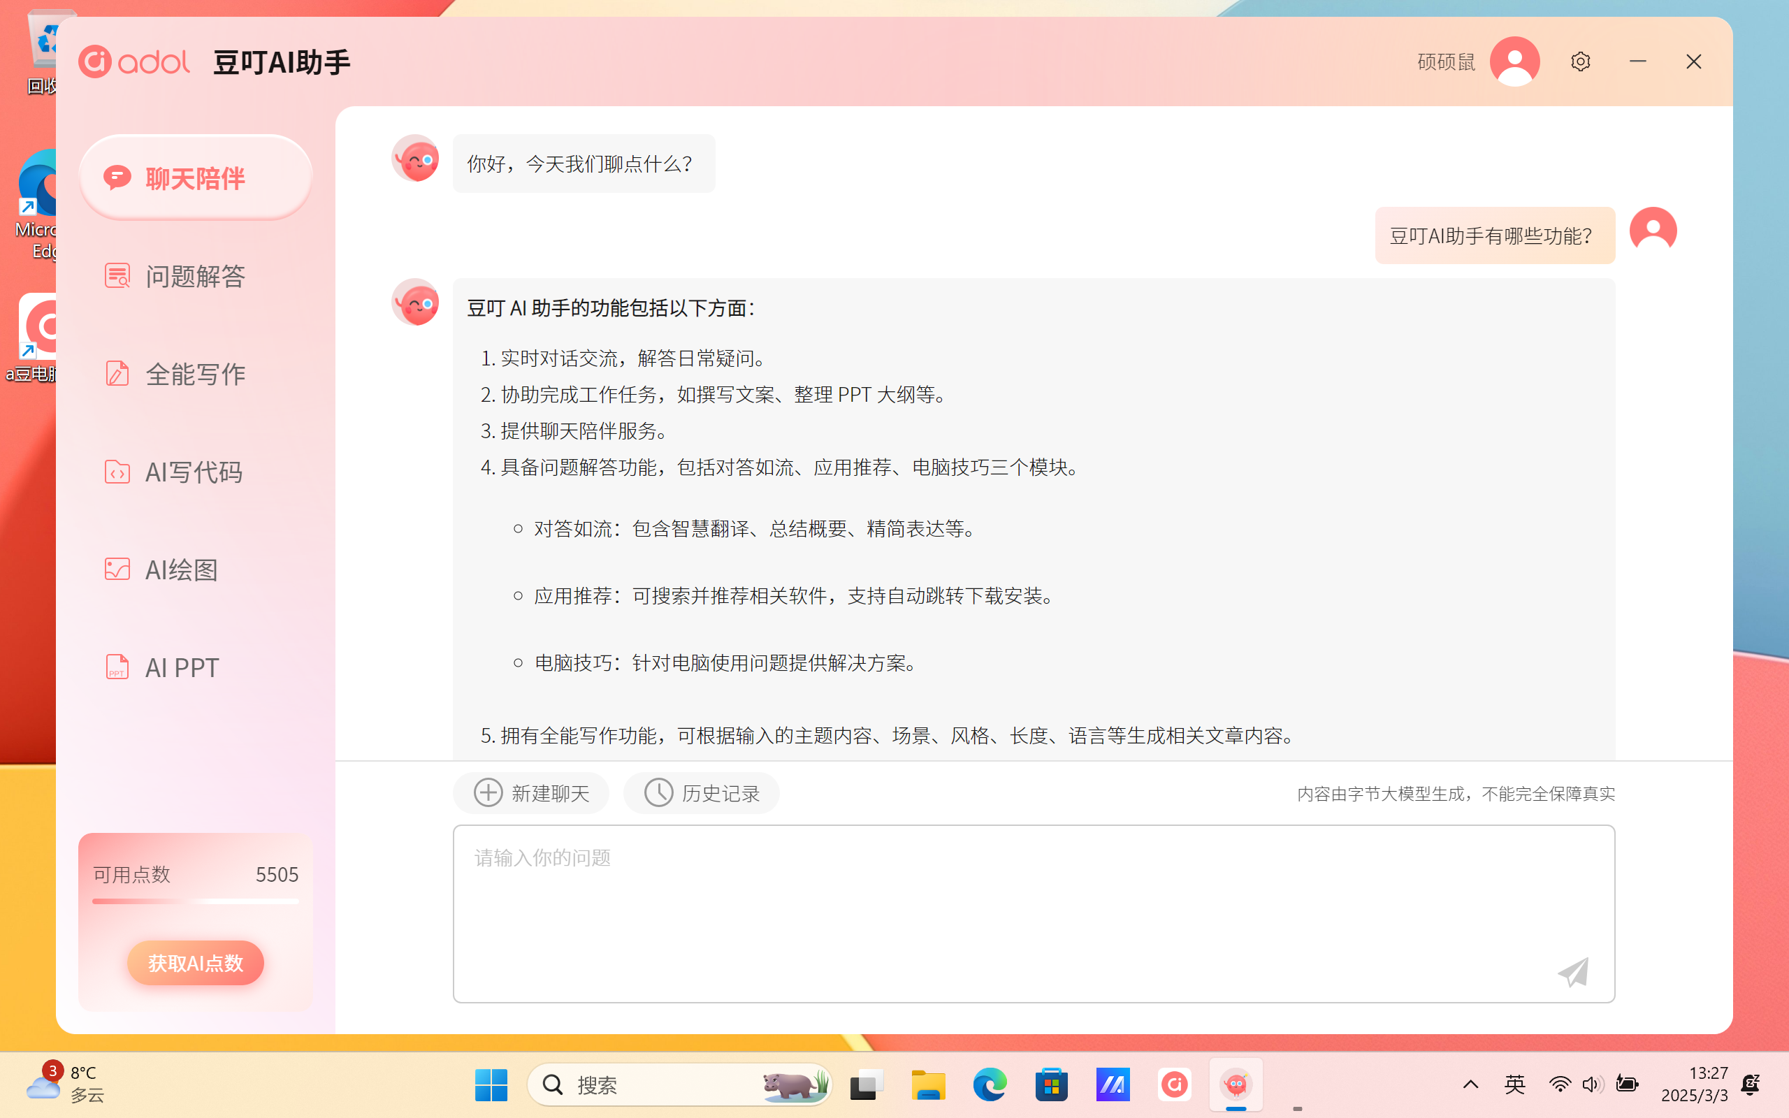Focus the 请输入你的问题 input box
The width and height of the screenshot is (1789, 1118).
[1034, 914]
